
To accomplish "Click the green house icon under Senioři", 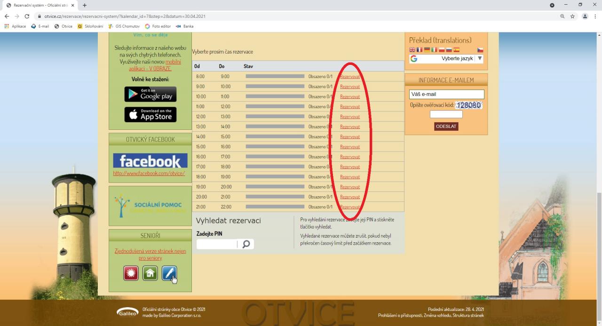I will pyautogui.click(x=150, y=273).
